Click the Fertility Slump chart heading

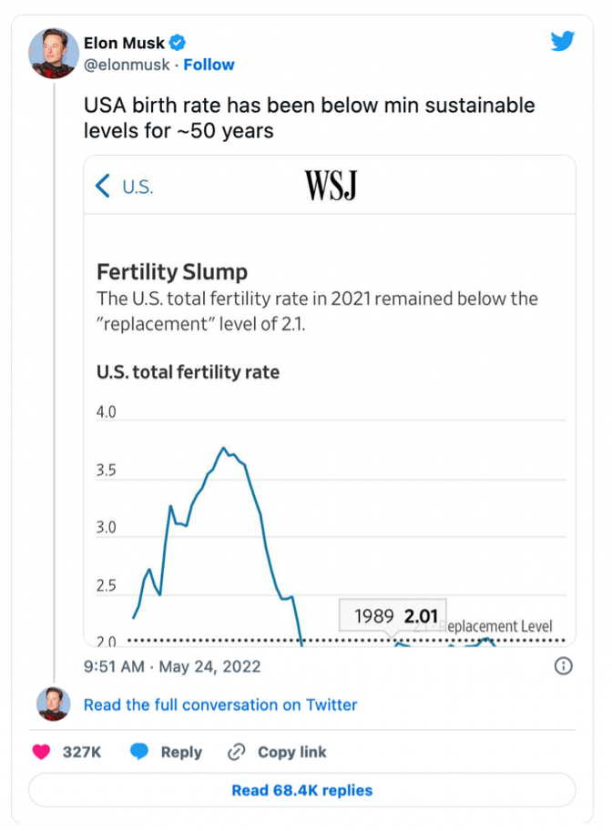[x=172, y=271]
